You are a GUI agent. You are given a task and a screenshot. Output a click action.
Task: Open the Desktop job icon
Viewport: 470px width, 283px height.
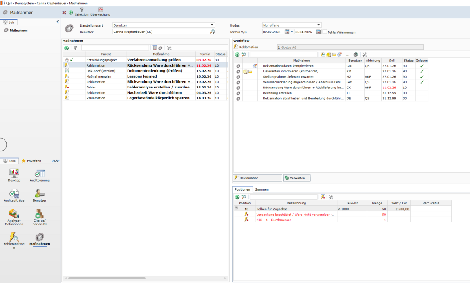14,175
